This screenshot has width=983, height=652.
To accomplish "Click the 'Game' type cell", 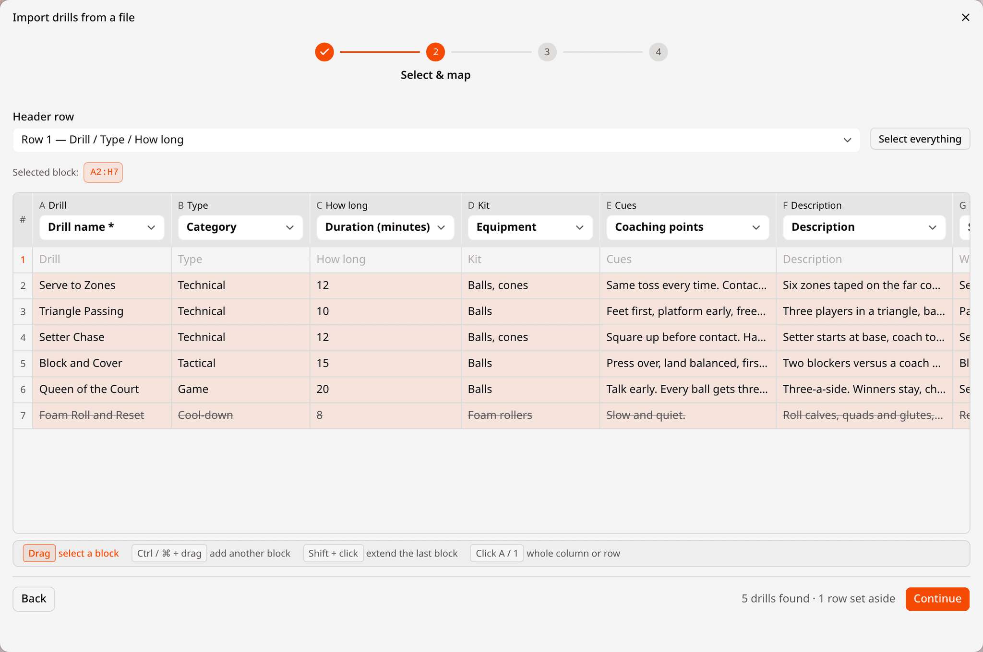I will [240, 389].
